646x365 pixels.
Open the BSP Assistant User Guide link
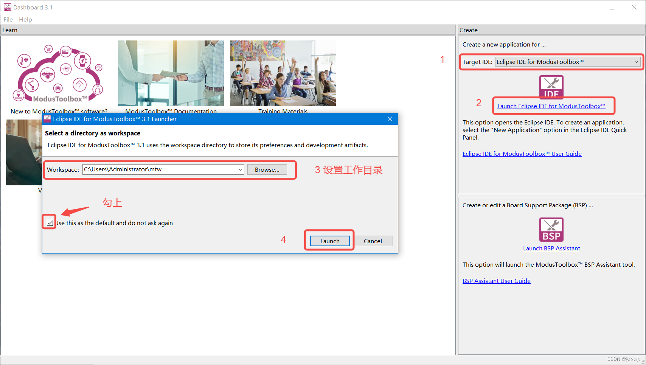[x=496, y=281]
